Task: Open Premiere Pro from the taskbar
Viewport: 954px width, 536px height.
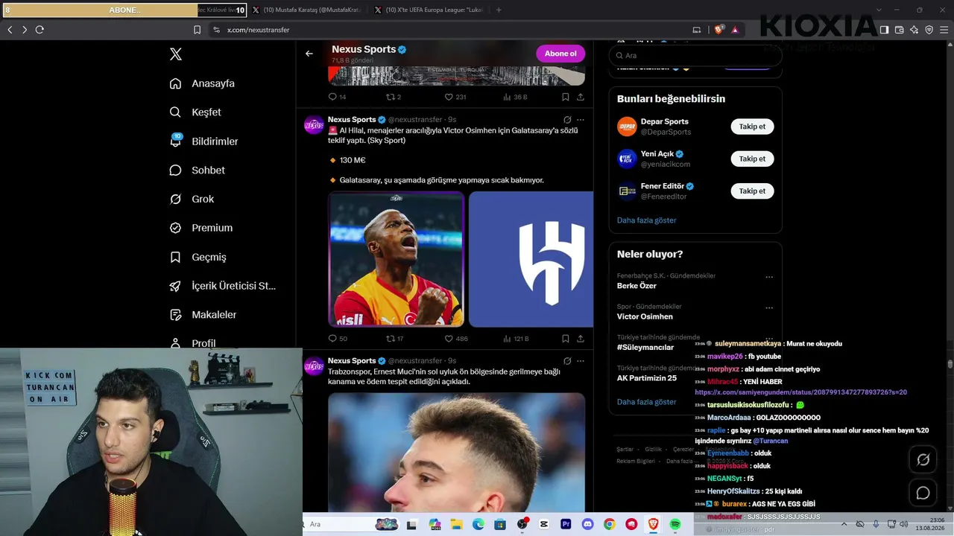Action: (566, 524)
